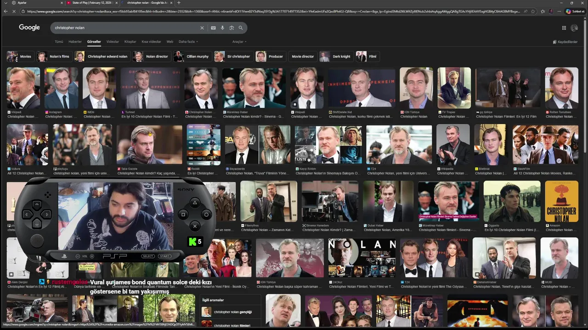View site information lock icon

(23, 11)
